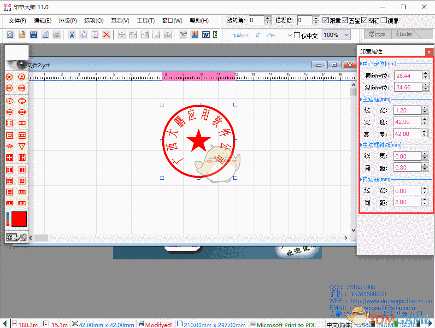Enable the 镜像 mirror checkbox

tap(383, 21)
